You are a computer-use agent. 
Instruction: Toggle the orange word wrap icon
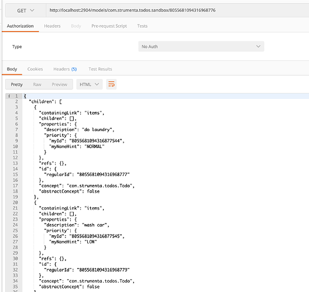point(111,84)
